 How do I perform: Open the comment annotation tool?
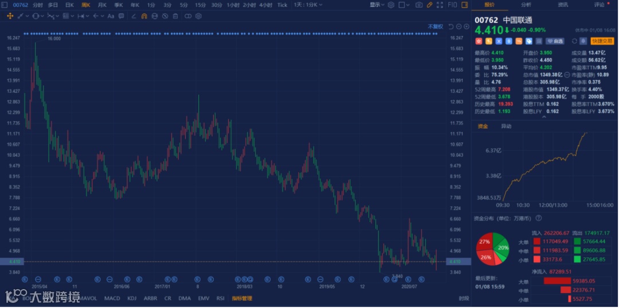(121, 16)
